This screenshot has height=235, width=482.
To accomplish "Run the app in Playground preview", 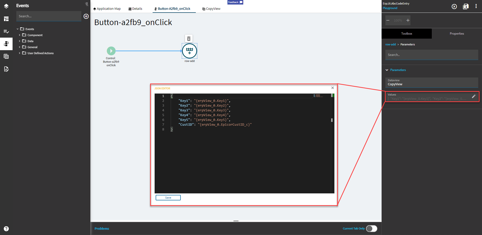I will point(454,7).
